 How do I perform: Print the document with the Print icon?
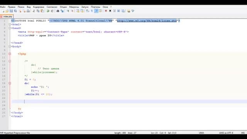click(28, 11)
